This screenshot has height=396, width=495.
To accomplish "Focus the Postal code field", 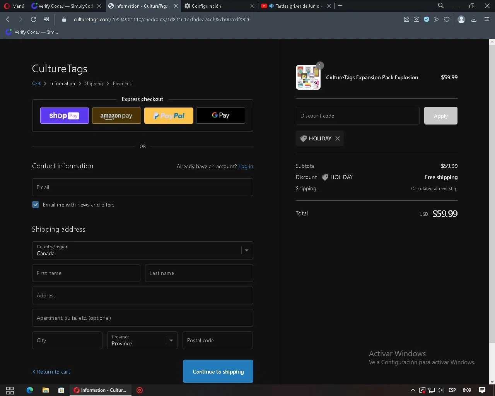I will click(218, 340).
